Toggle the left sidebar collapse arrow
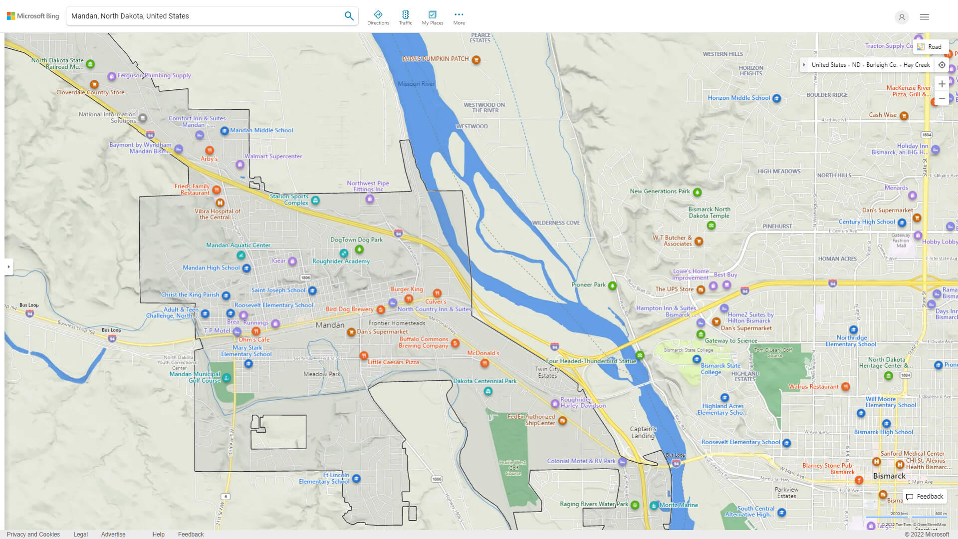Screen dimensions: 958x539 click(8, 267)
